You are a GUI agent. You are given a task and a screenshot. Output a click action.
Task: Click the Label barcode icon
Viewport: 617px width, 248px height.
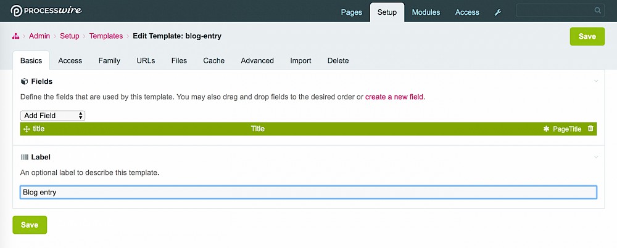[x=25, y=157]
